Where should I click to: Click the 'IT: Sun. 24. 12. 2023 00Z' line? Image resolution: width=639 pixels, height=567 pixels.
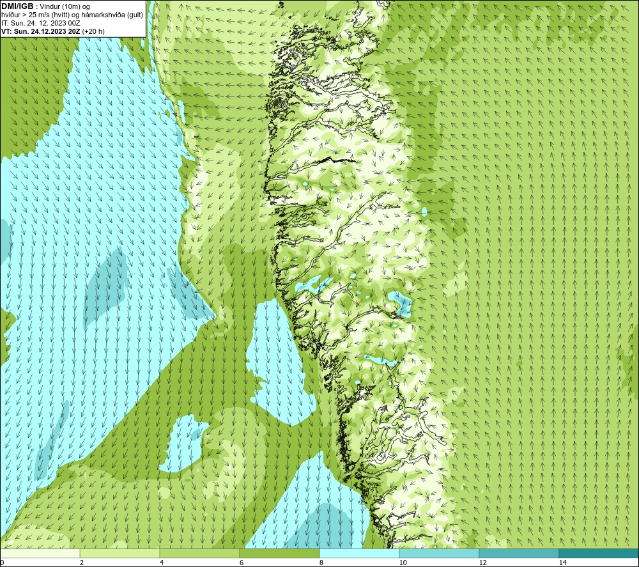click(x=40, y=23)
